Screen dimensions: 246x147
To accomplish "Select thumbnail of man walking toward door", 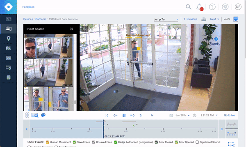I will point(48,73).
